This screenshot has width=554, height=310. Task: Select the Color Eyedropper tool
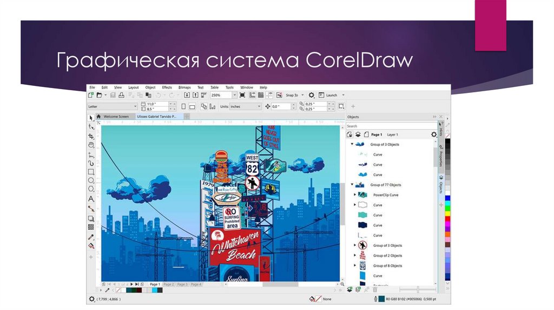pyautogui.click(x=91, y=237)
